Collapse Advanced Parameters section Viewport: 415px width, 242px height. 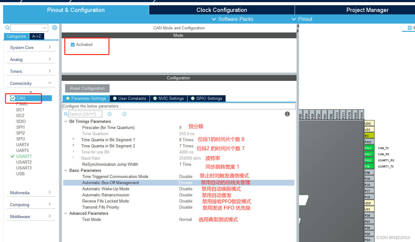click(66, 213)
